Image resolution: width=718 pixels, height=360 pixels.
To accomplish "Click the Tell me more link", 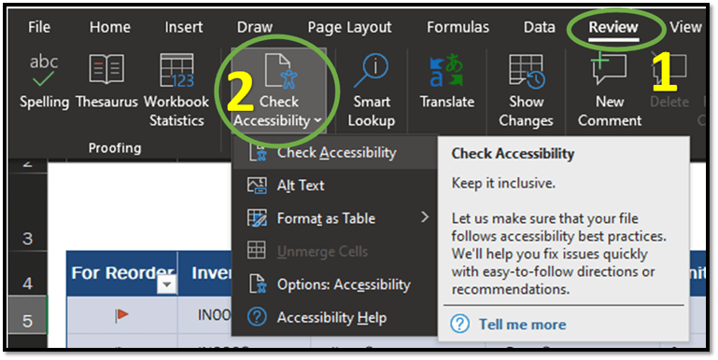I will click(x=523, y=325).
